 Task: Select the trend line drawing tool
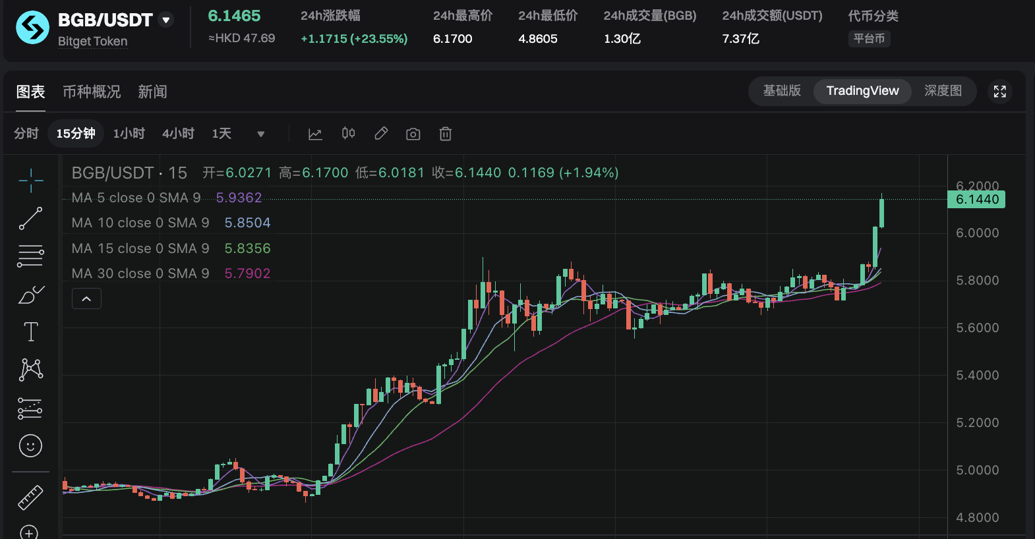coord(30,218)
